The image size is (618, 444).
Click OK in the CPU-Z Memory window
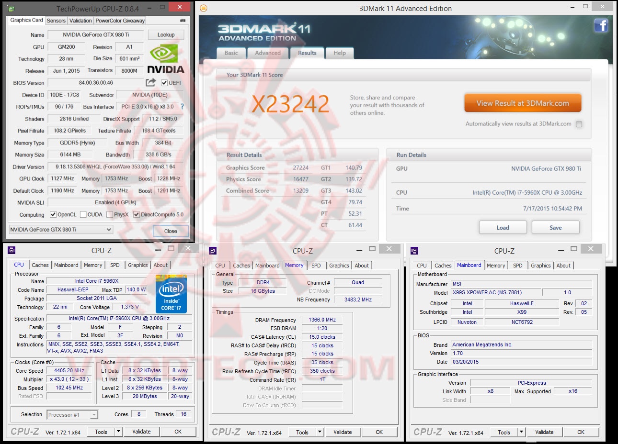(379, 432)
